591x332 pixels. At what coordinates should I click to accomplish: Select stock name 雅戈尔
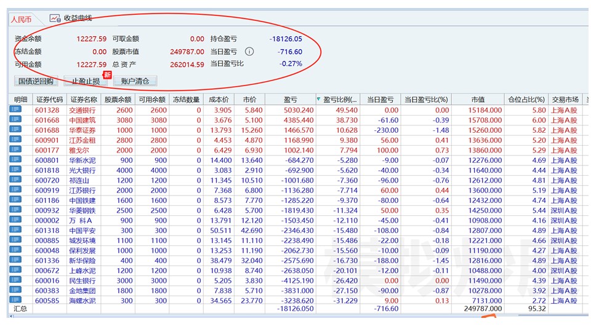tap(79, 150)
